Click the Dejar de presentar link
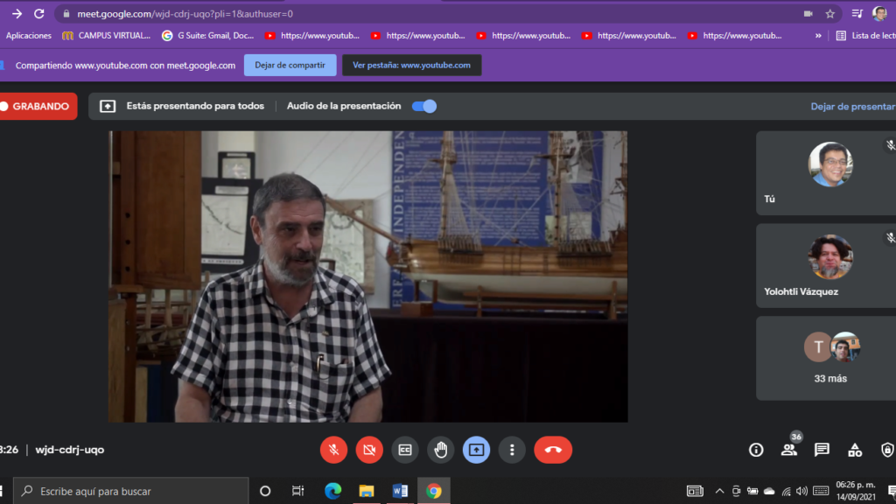Screen dimensions: 896x504 [x=852, y=106]
